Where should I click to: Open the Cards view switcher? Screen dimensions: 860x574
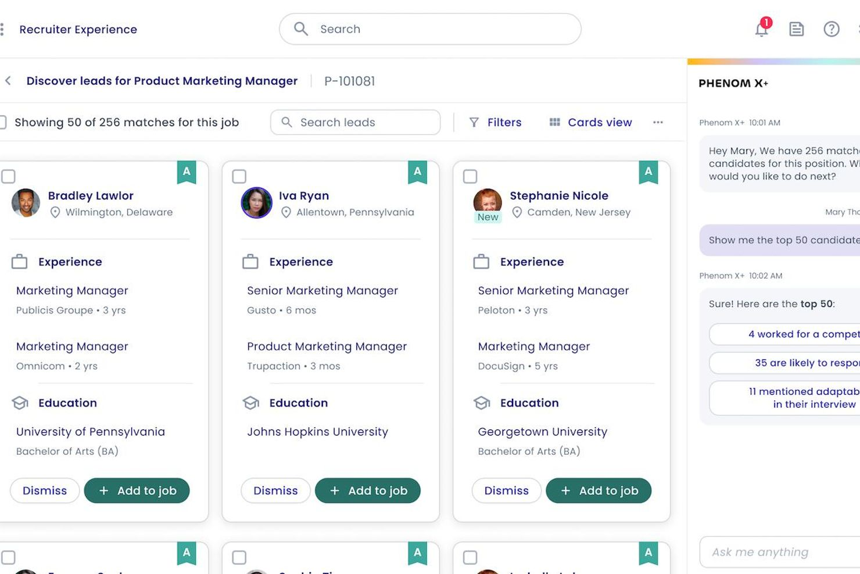[590, 122]
